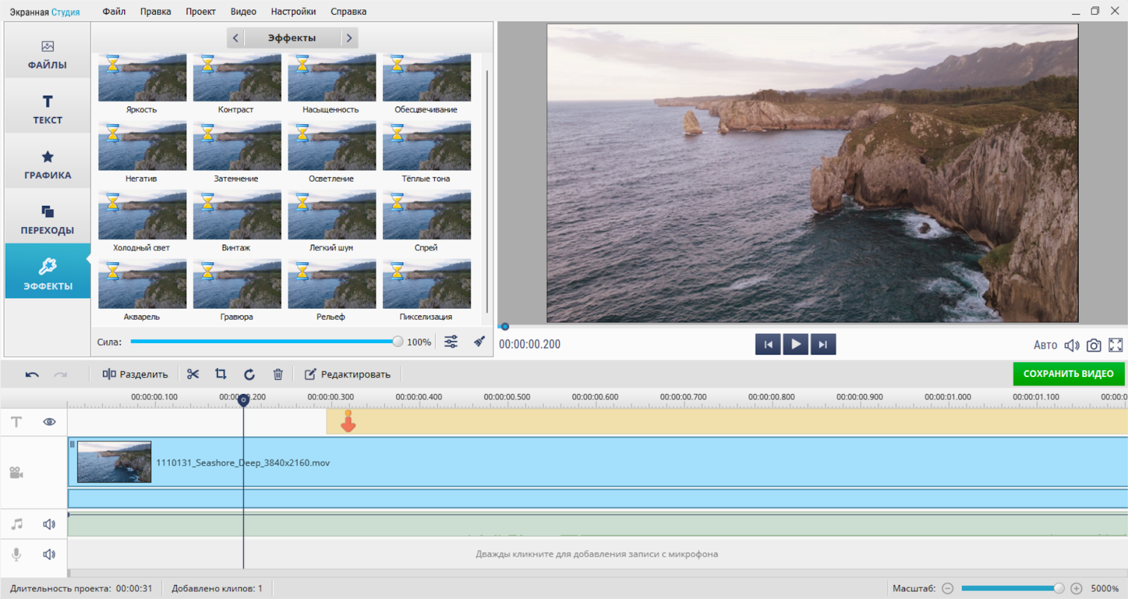Click the preview progress bar handle
The height and width of the screenshot is (599, 1128).
505,326
